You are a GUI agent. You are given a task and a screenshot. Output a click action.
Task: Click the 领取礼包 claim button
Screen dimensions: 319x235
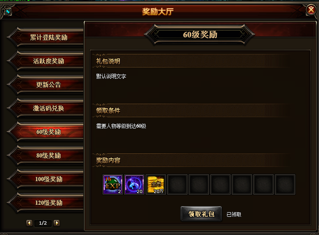point(201,213)
